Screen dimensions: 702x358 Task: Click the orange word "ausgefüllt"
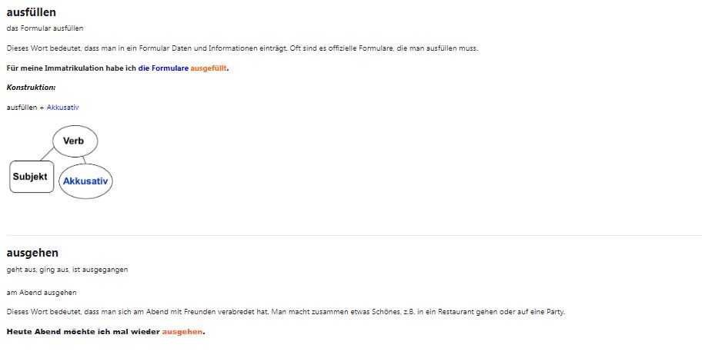coord(209,68)
